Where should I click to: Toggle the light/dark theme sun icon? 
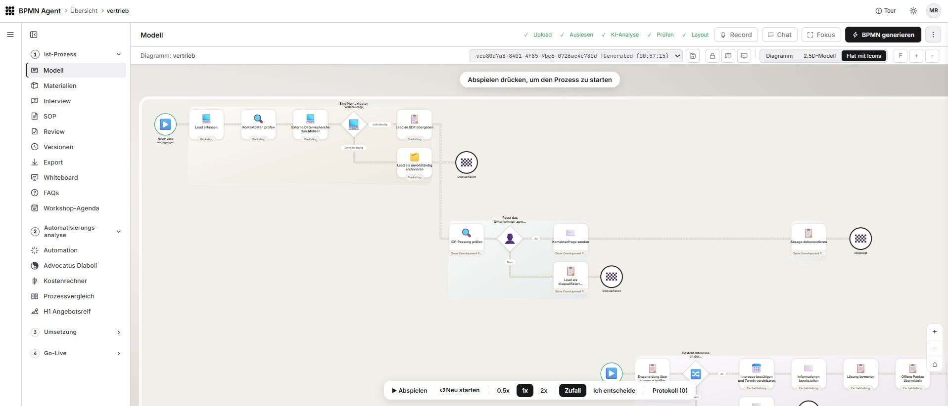click(913, 11)
